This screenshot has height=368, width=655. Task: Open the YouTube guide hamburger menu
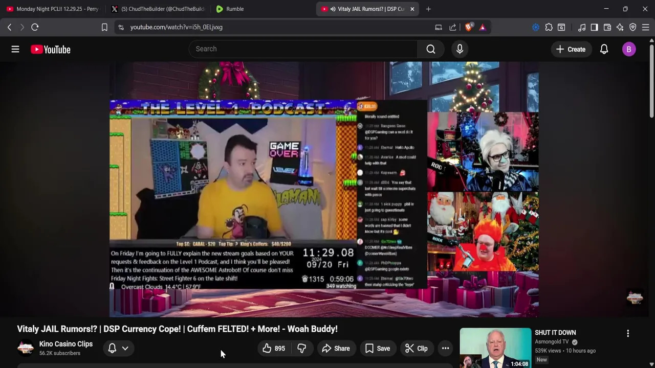(x=15, y=49)
